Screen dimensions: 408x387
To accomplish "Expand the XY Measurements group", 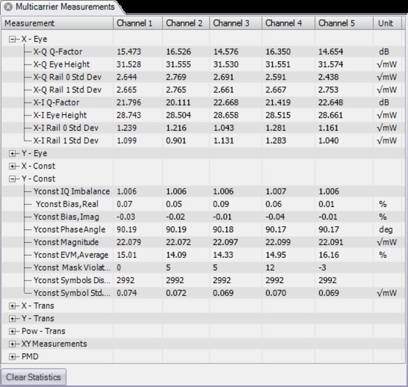I will (12, 344).
